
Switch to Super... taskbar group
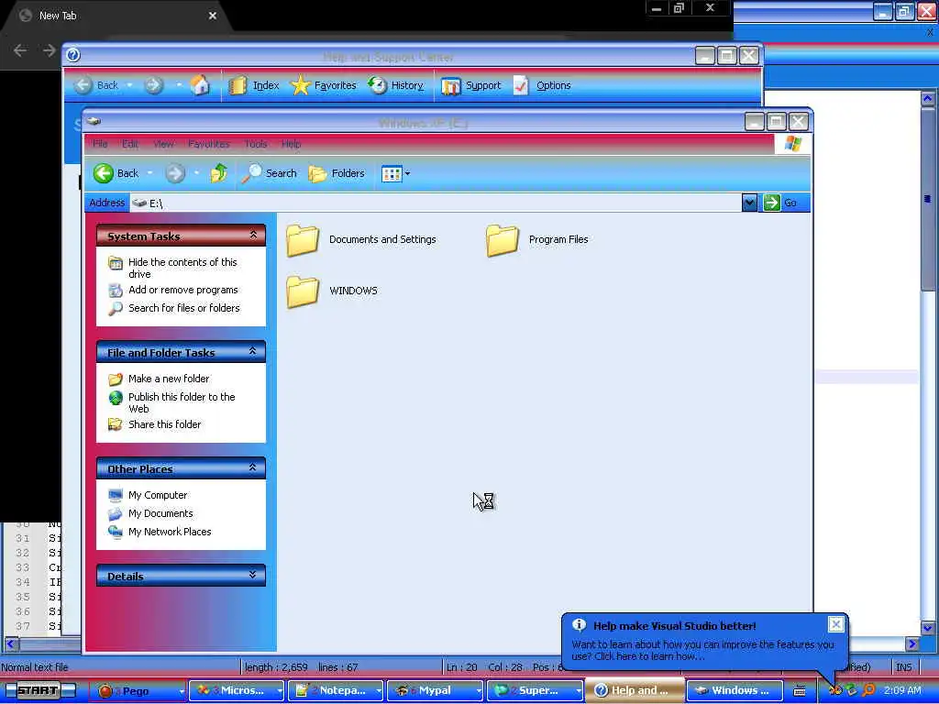click(535, 690)
